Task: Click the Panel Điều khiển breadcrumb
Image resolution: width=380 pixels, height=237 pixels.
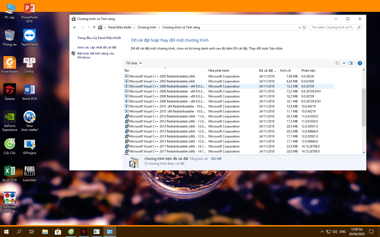Action: (x=120, y=27)
